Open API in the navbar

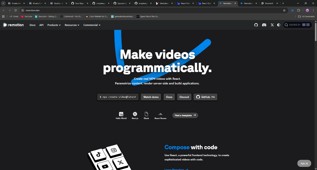[x=41, y=25]
